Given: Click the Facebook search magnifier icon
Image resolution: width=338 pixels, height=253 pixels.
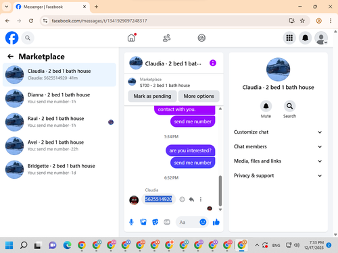Looking at the screenshot, I should coord(28,38).
